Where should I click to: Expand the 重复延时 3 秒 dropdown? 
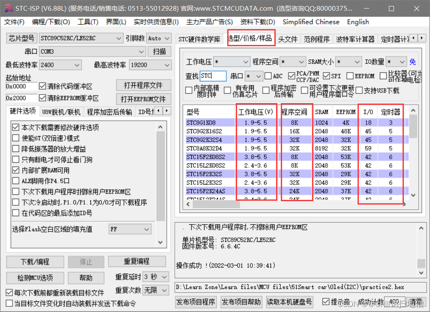click(x=165, y=277)
